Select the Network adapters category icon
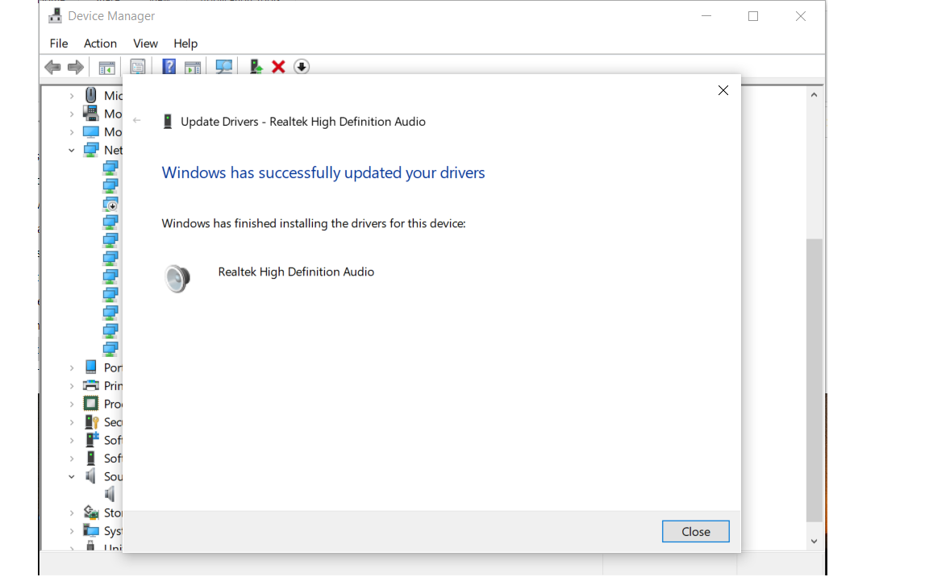The height and width of the screenshot is (577, 929). point(90,150)
